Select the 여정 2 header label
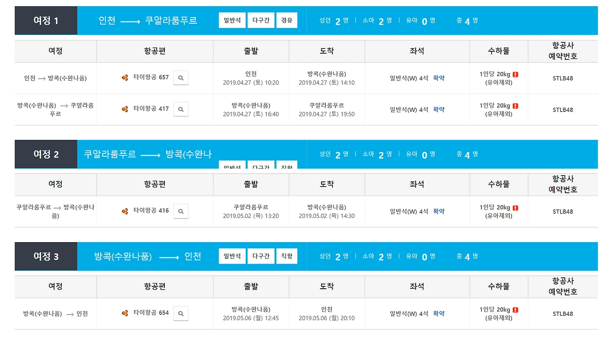 coord(46,154)
